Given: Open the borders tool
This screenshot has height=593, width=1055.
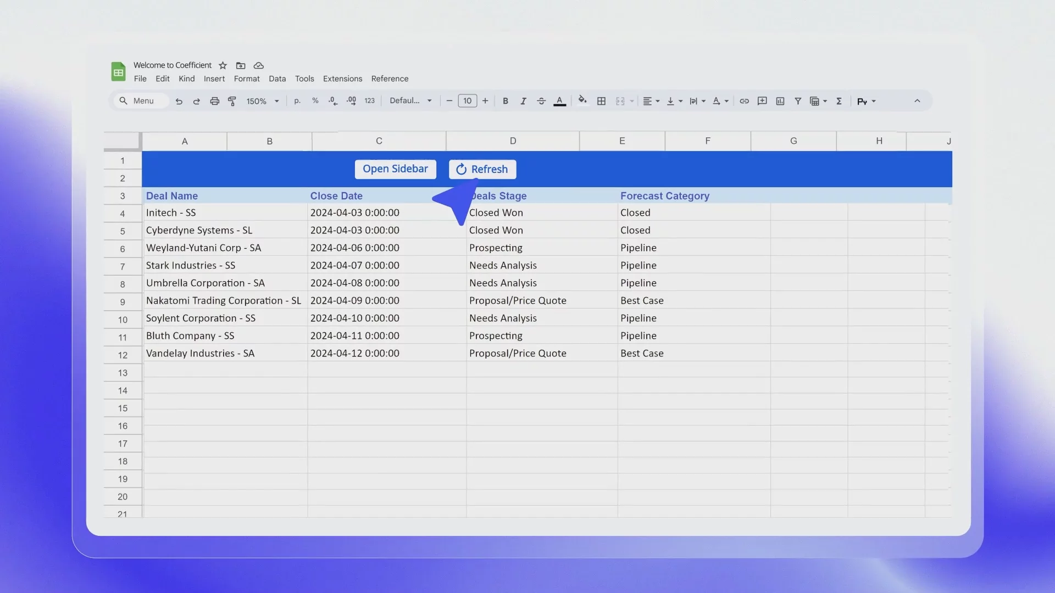Looking at the screenshot, I should (x=601, y=101).
